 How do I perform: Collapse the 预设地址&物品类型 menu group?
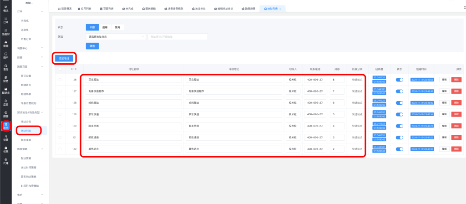tap(42, 112)
